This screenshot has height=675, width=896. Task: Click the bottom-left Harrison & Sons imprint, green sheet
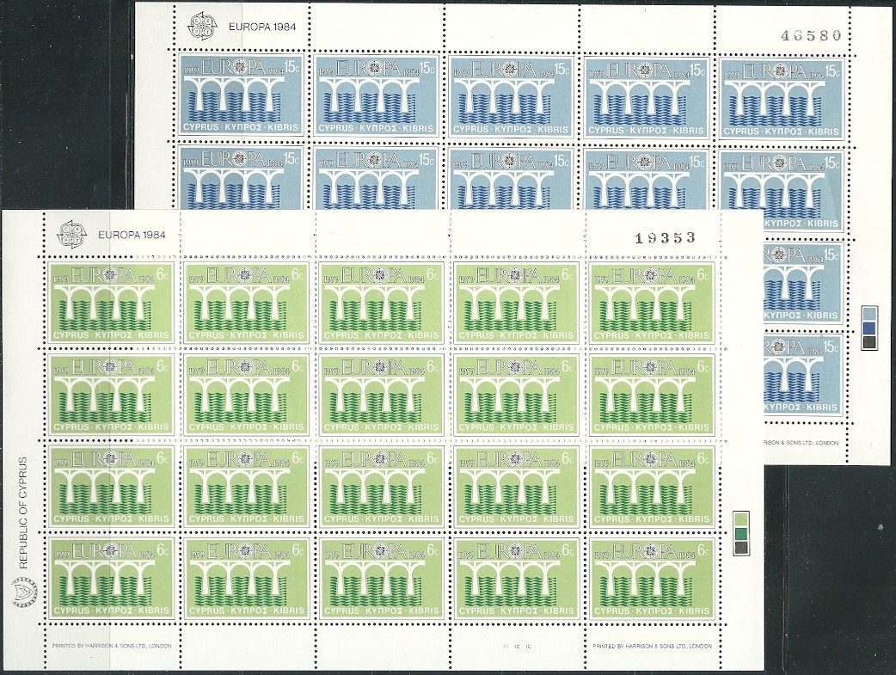click(x=112, y=646)
